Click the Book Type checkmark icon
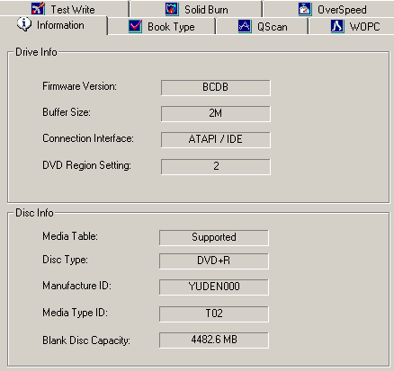The height and width of the screenshot is (371, 394). (x=135, y=26)
